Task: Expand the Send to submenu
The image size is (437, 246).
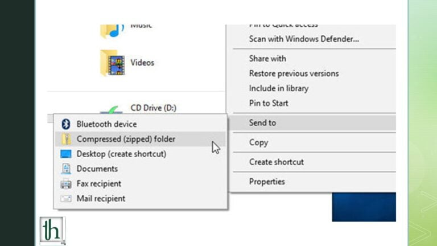Action: tap(262, 122)
